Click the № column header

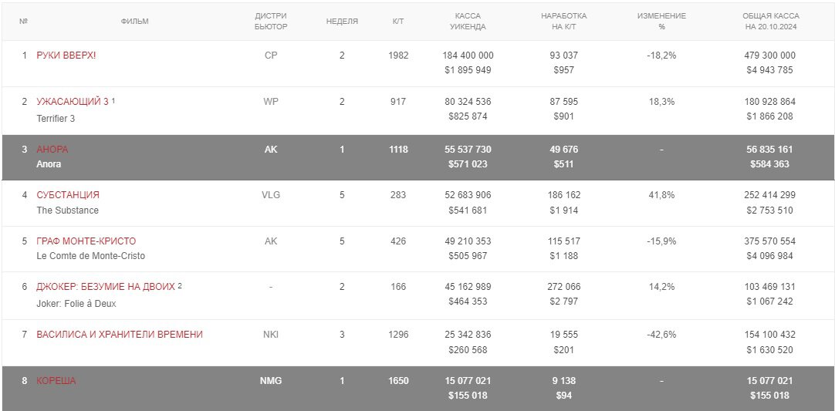click(x=24, y=22)
